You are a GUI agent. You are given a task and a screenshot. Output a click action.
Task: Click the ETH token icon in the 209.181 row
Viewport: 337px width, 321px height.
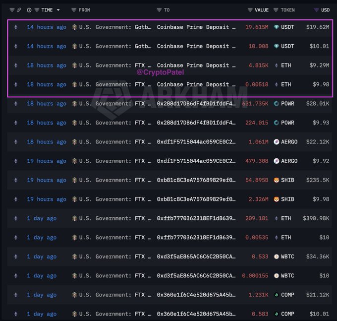coord(277,218)
